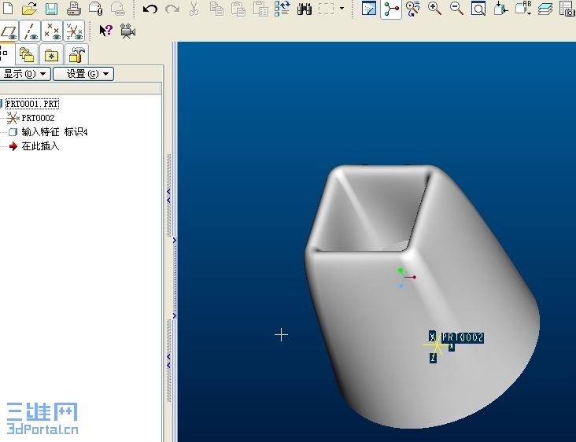576x442 pixels.
Task: Click the reorient view icon
Action: click(x=500, y=9)
